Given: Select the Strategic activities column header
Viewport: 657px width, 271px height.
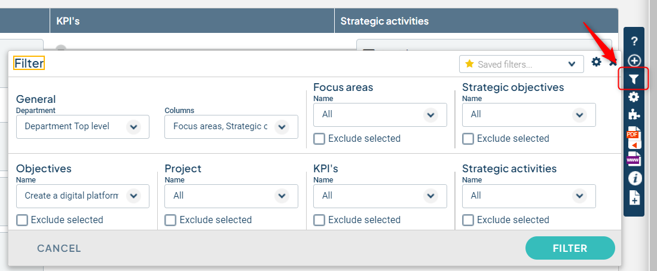Looking at the screenshot, I should [384, 21].
